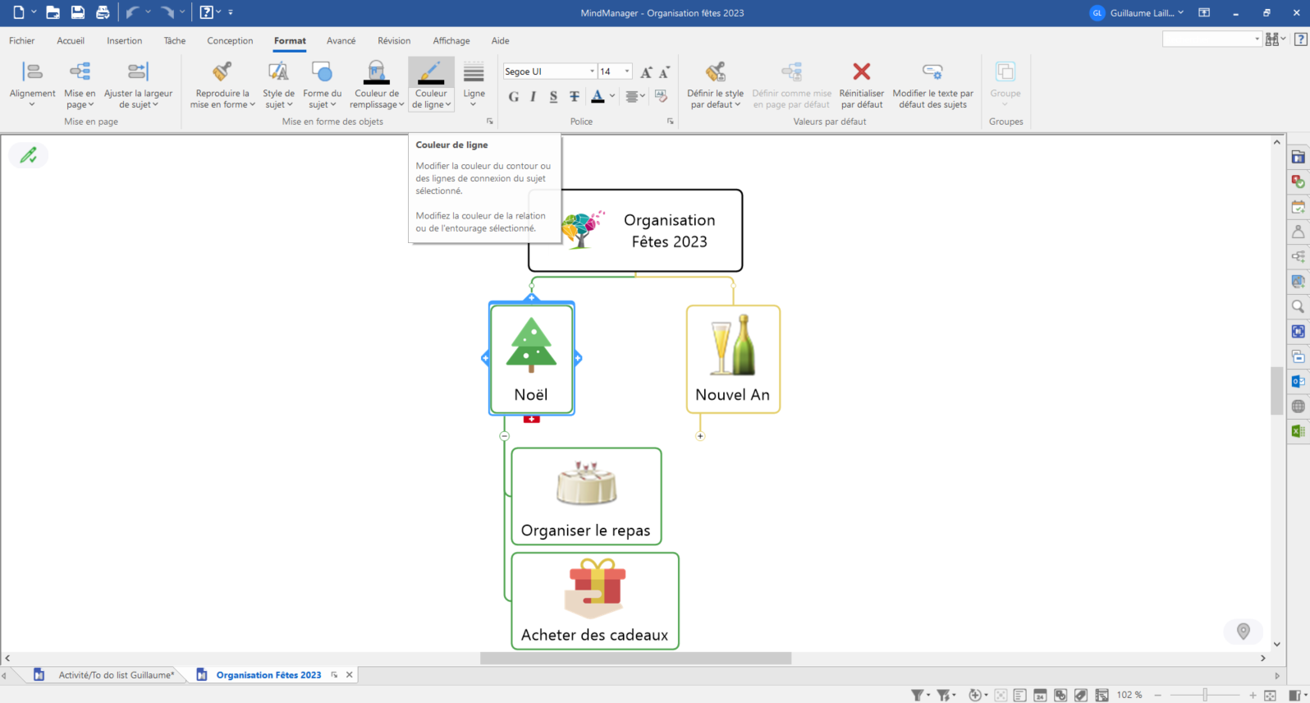Click the map marker icon on canvas
The width and height of the screenshot is (1310, 703).
(x=1243, y=631)
